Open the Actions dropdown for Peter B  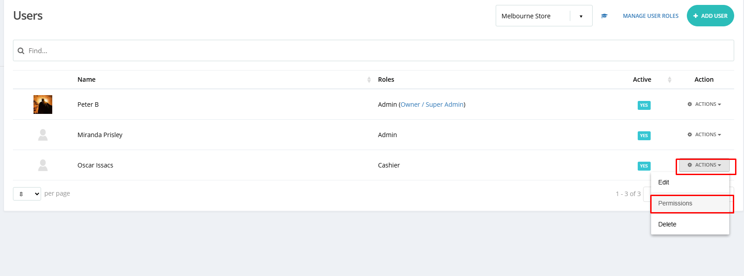(x=704, y=104)
